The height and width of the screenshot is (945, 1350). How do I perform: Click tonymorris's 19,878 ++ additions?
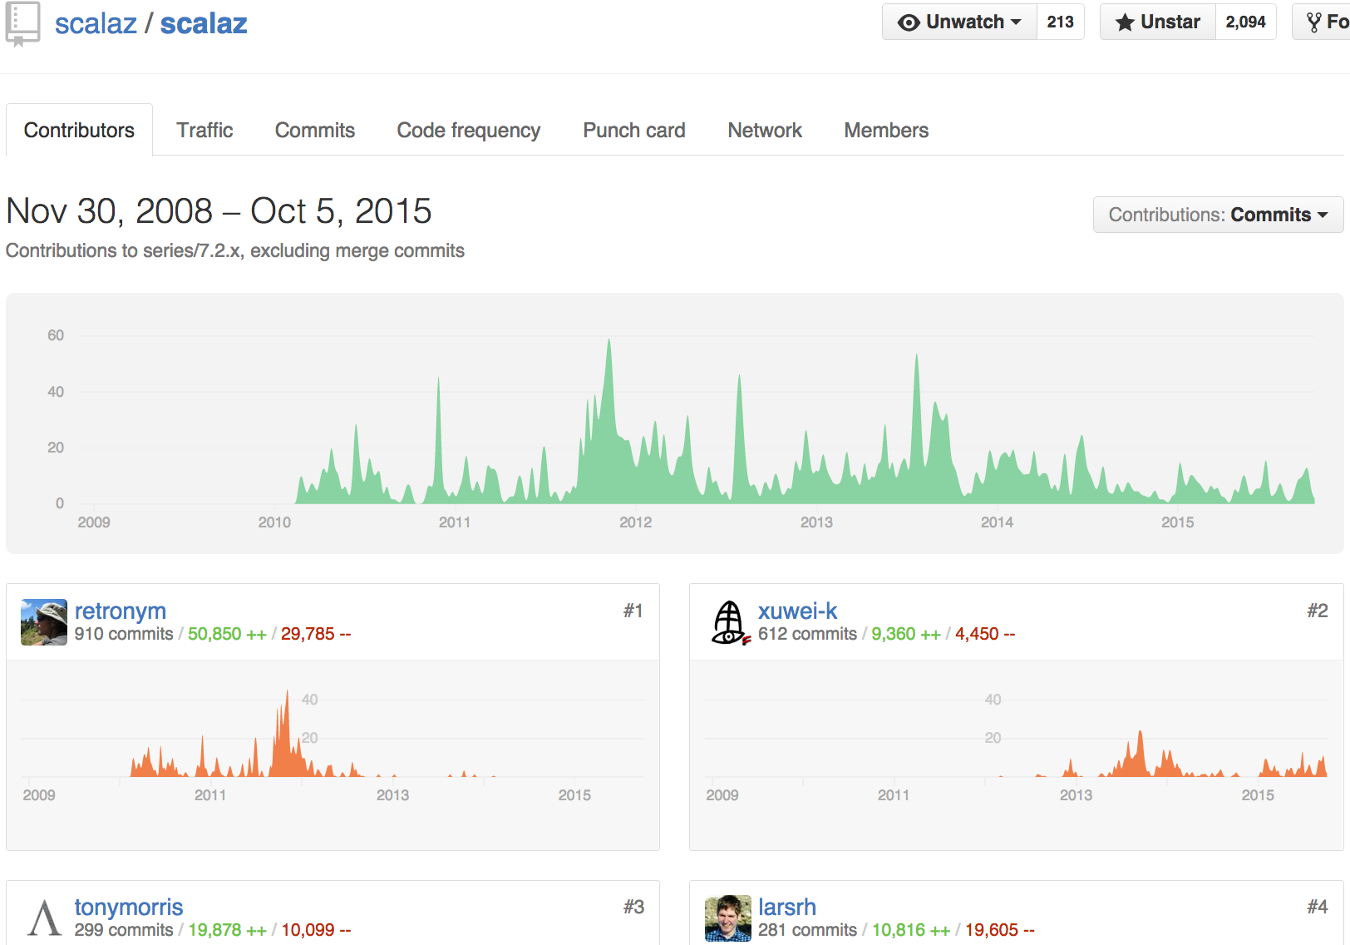coord(227,930)
